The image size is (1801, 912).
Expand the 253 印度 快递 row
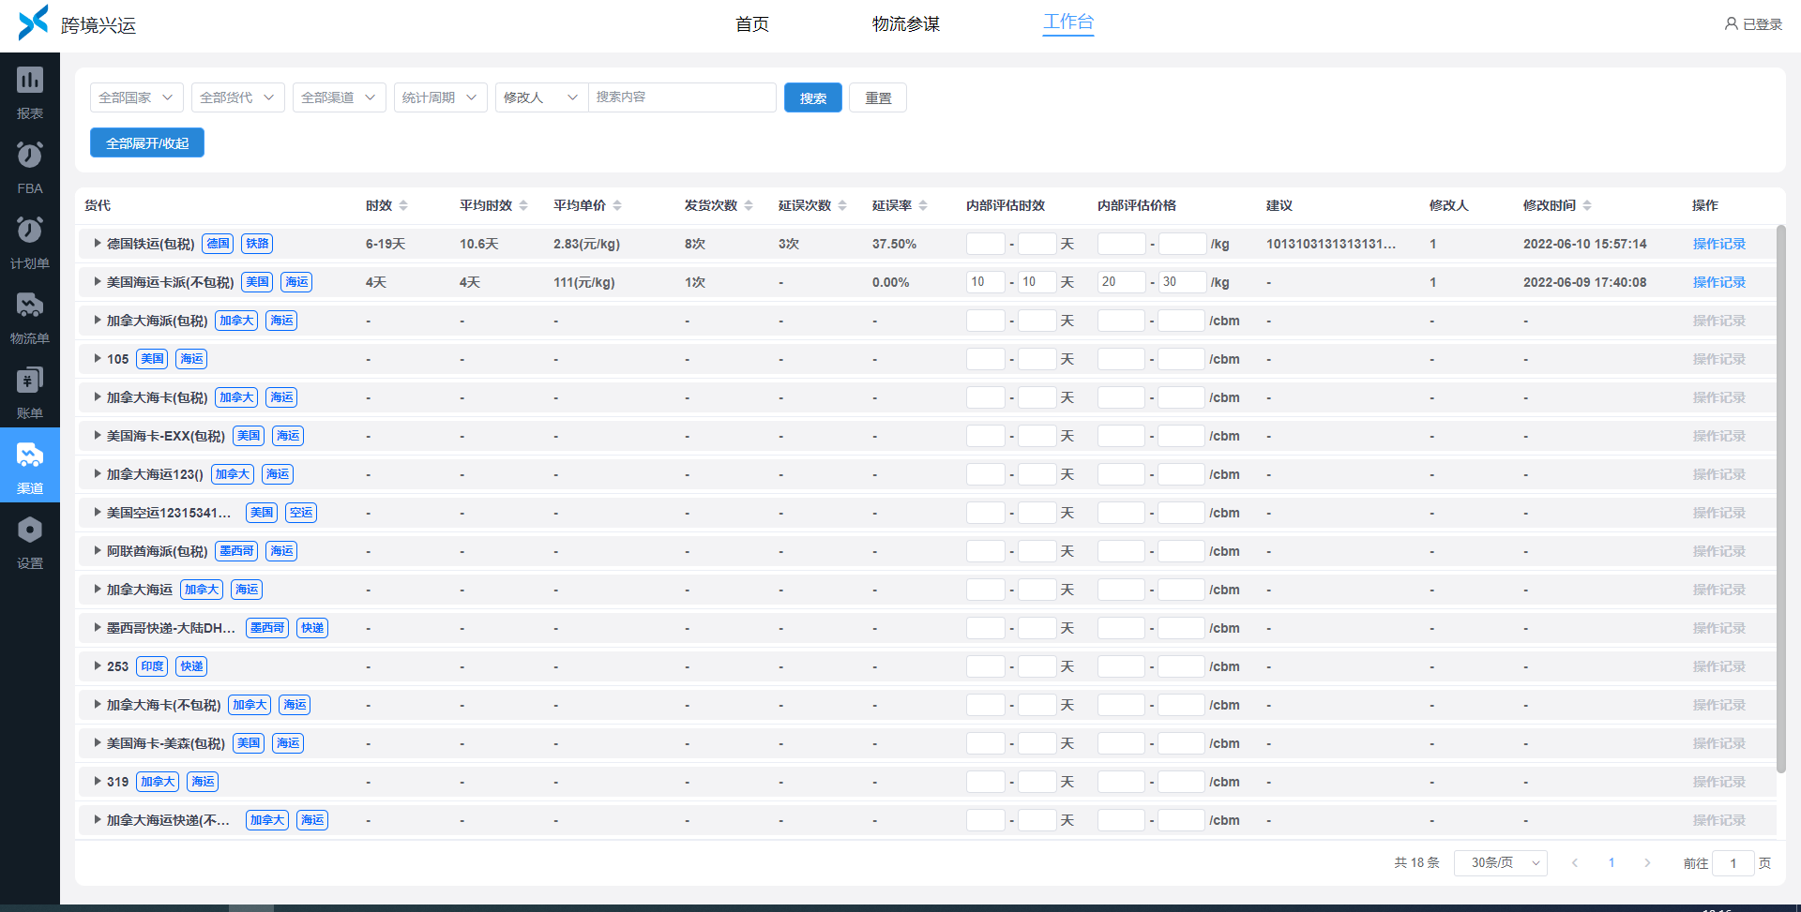point(98,666)
